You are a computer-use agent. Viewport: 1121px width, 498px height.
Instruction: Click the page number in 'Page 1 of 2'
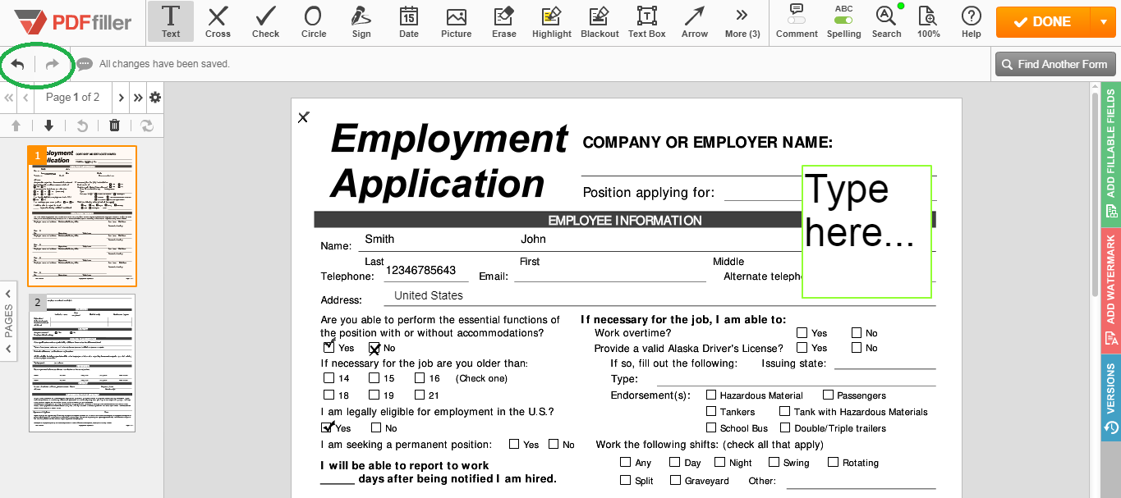click(x=76, y=98)
